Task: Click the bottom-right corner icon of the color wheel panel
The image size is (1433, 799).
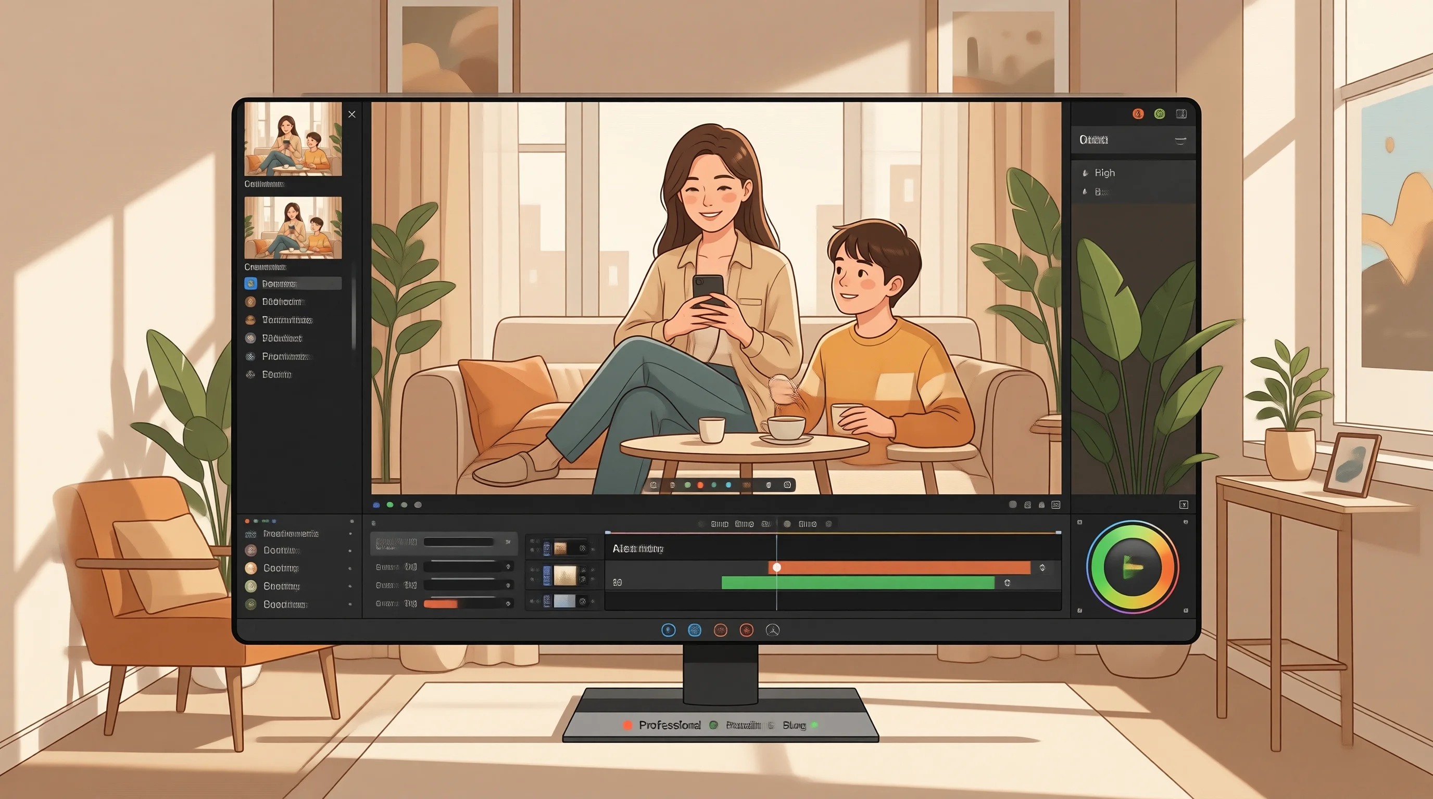Action: coord(1186,611)
